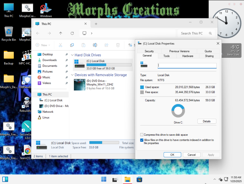Click the Apply button in Properties
The width and height of the screenshot is (244, 184).
pos(211,155)
